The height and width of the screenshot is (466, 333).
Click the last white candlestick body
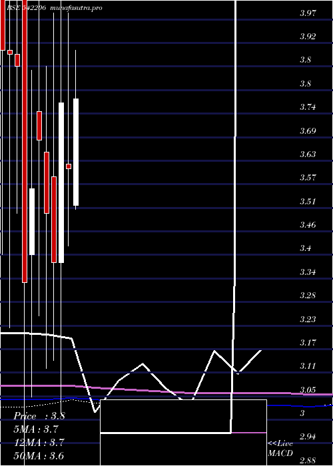(76, 152)
